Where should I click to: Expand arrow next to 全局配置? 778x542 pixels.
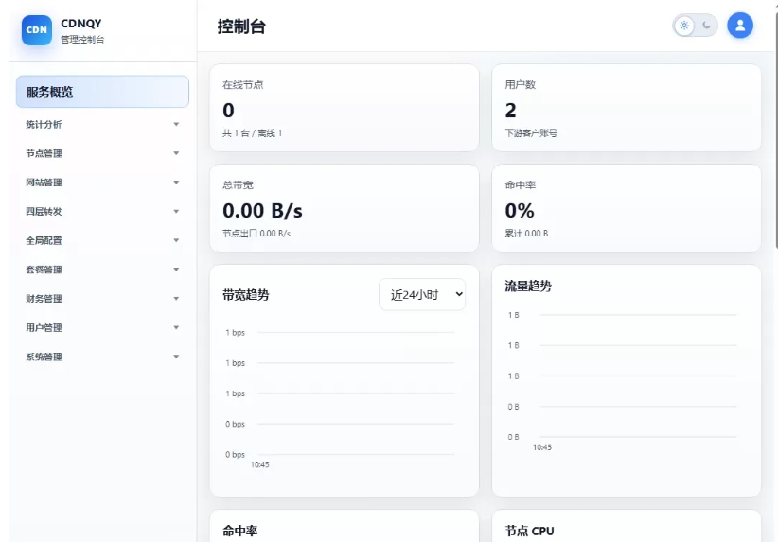click(x=176, y=240)
